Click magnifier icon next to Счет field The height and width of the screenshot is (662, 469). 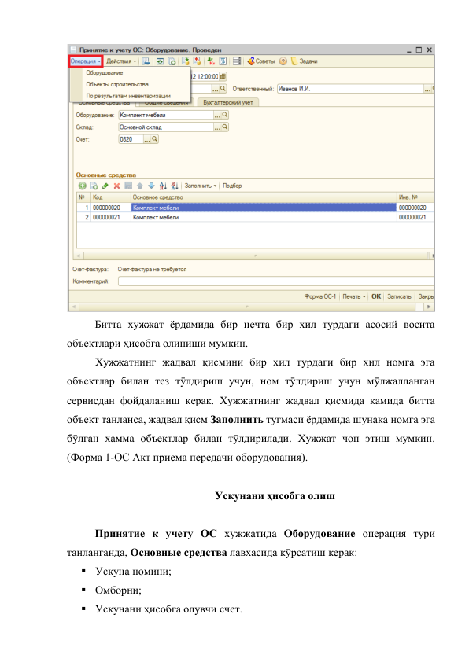coord(155,139)
